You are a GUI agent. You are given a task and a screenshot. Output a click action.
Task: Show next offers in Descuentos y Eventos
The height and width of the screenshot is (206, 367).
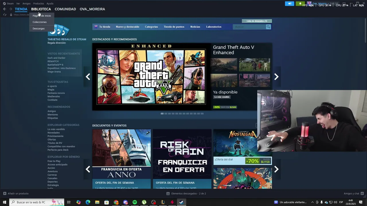point(276,169)
